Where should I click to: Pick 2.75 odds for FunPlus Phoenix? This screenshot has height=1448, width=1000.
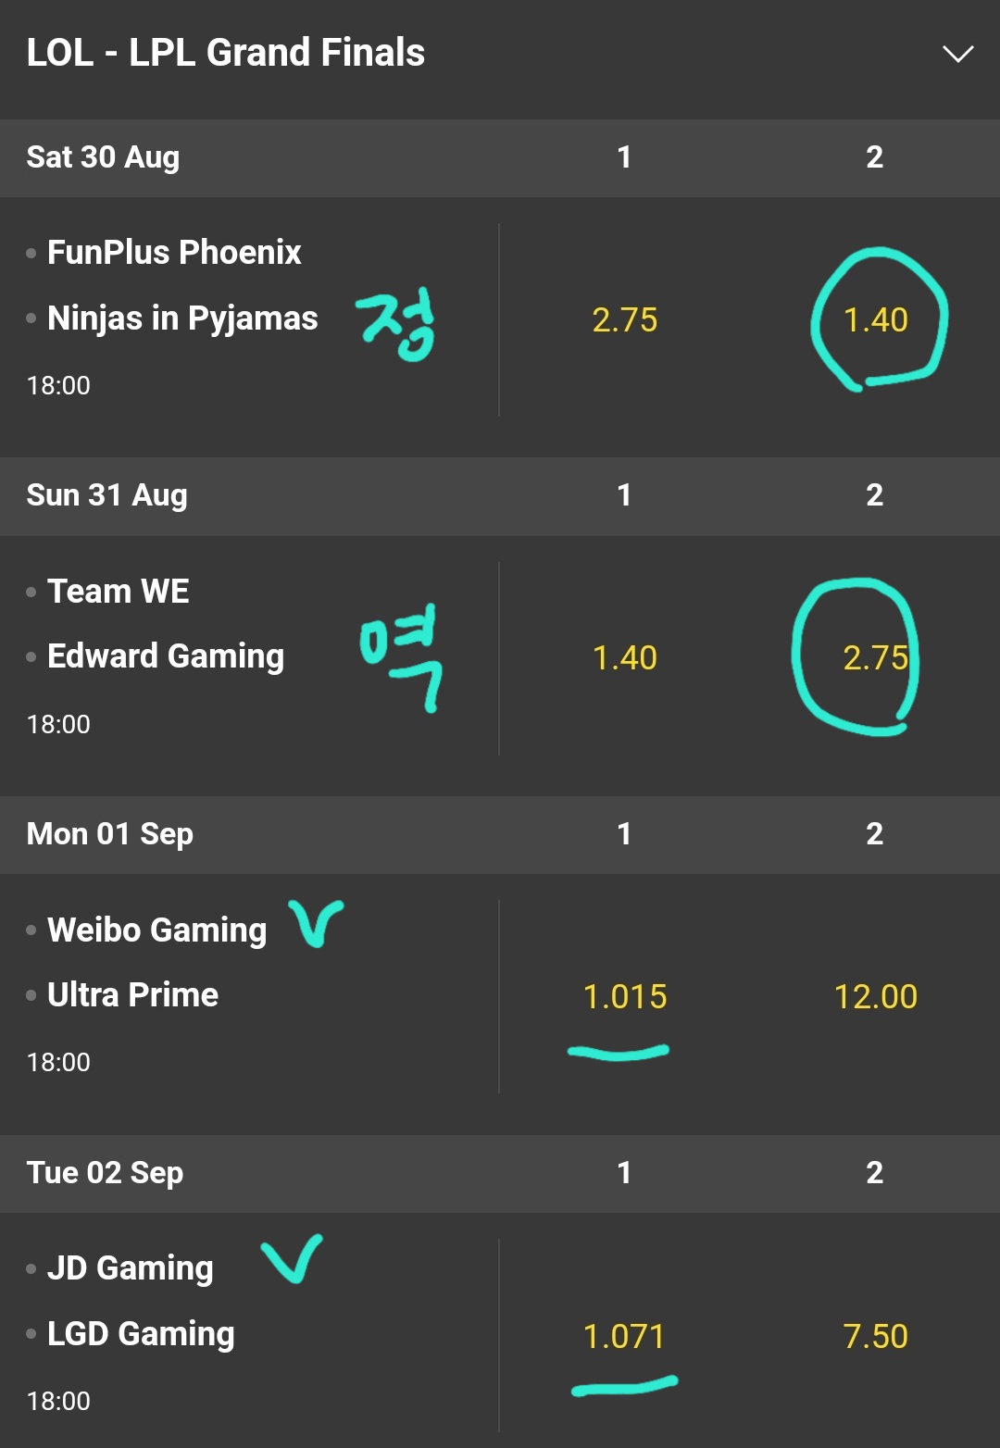click(x=625, y=320)
